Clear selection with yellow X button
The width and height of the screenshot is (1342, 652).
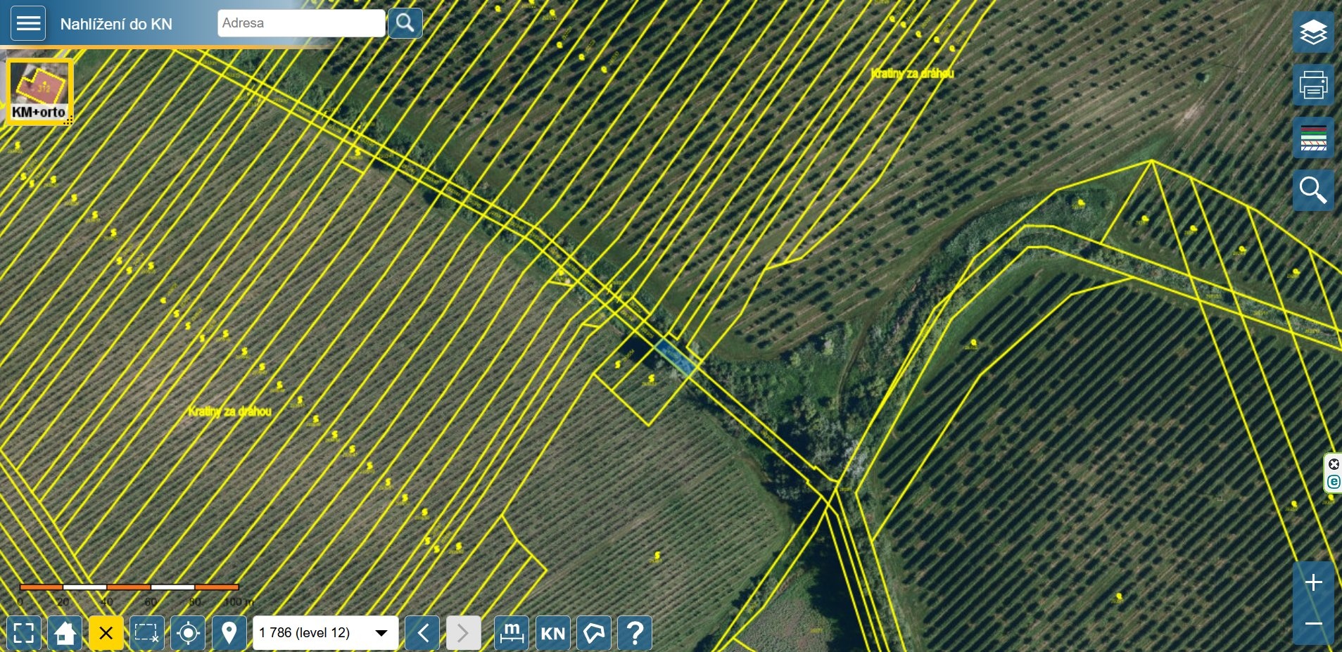106,633
